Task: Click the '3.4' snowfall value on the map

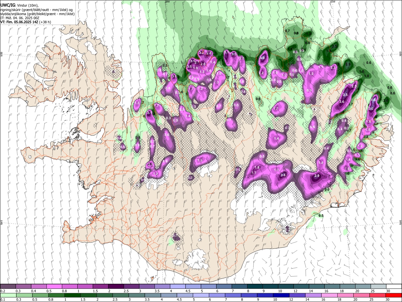Action: click(283, 175)
